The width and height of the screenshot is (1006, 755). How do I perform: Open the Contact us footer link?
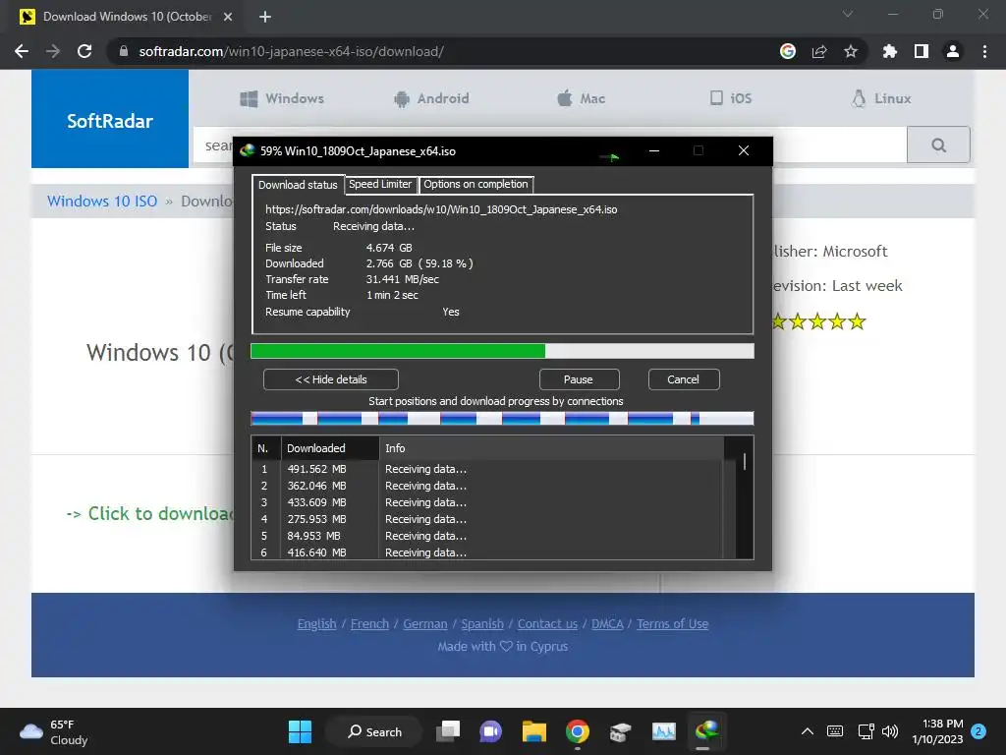coord(547,624)
